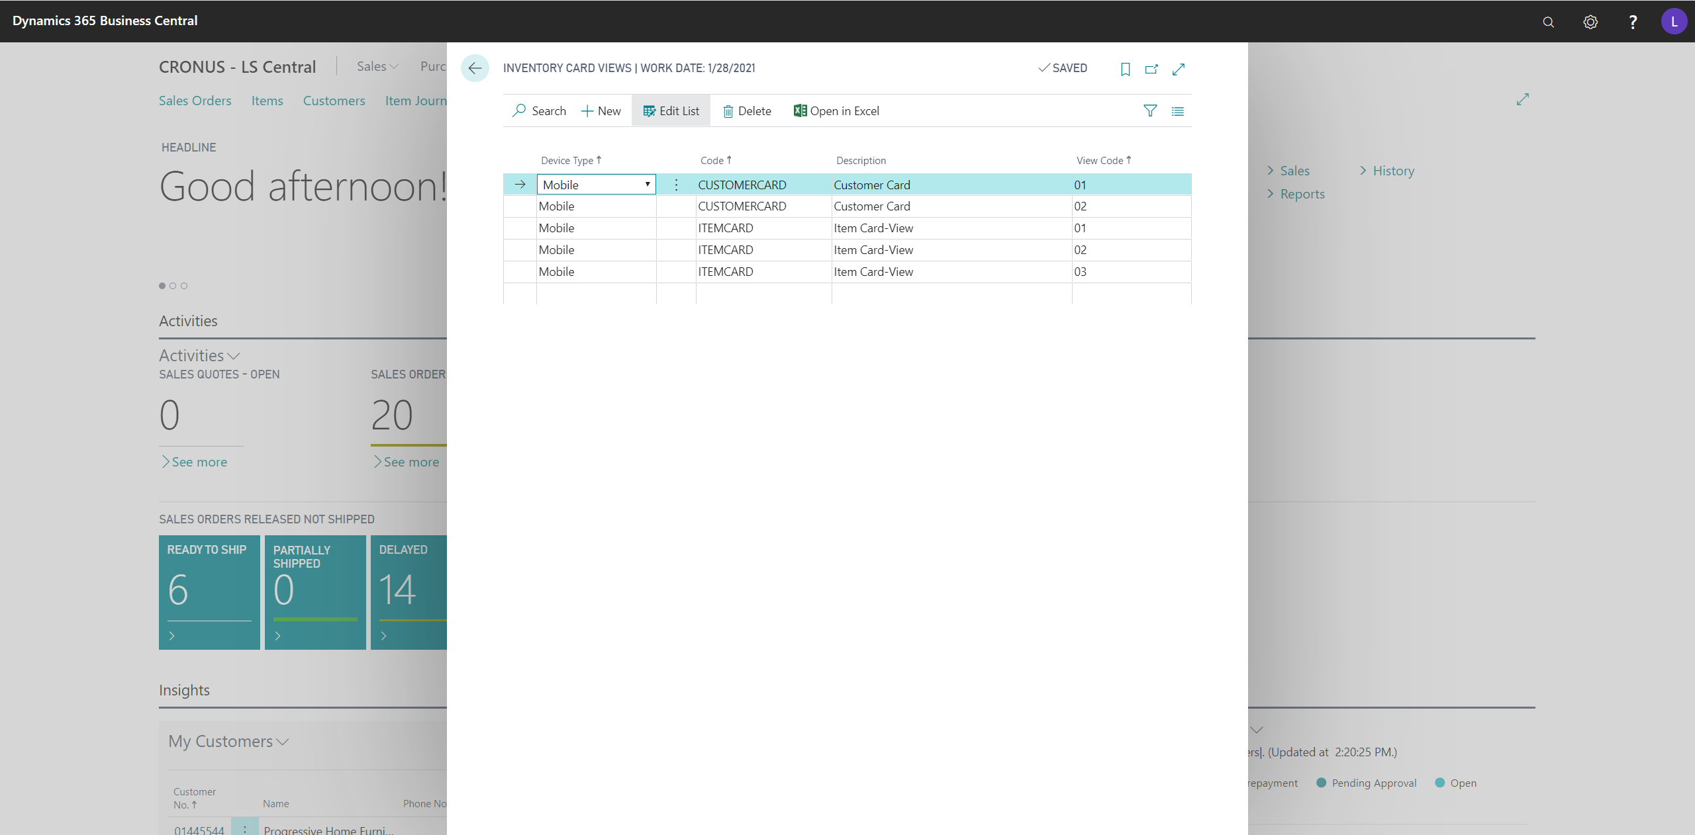This screenshot has height=835, width=1695.
Task: Click the back arrow button
Action: click(475, 68)
